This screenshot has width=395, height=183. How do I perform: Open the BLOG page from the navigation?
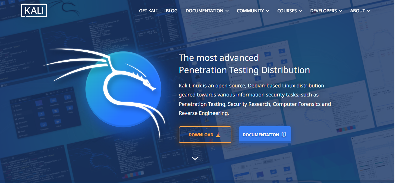[x=172, y=11]
